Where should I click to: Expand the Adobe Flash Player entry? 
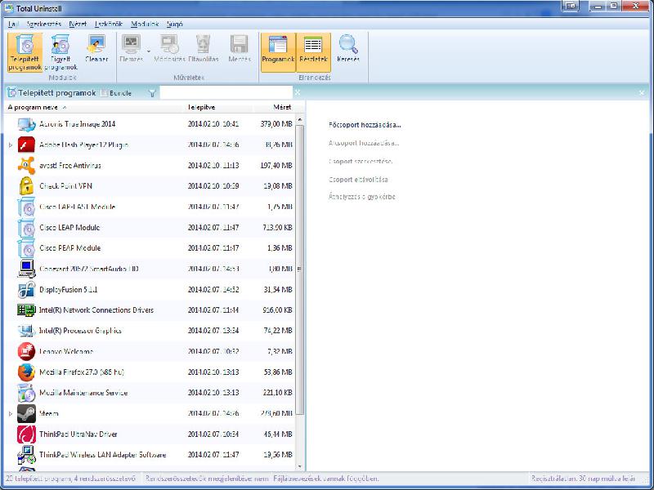pyautogui.click(x=11, y=145)
